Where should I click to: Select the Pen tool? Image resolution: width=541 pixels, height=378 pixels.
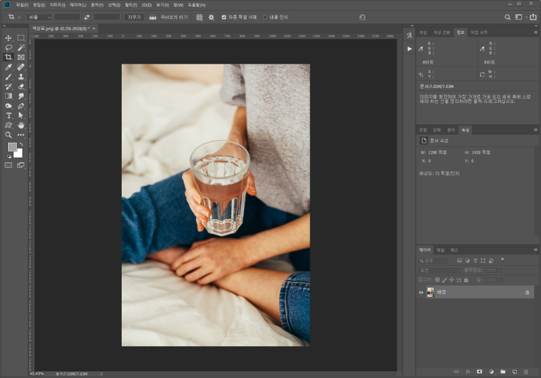(21, 105)
